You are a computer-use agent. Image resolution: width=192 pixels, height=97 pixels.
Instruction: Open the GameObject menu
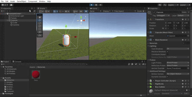(21, 1)
